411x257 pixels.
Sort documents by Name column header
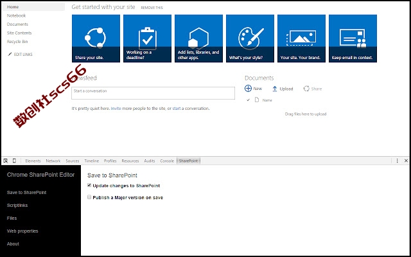[x=267, y=100]
